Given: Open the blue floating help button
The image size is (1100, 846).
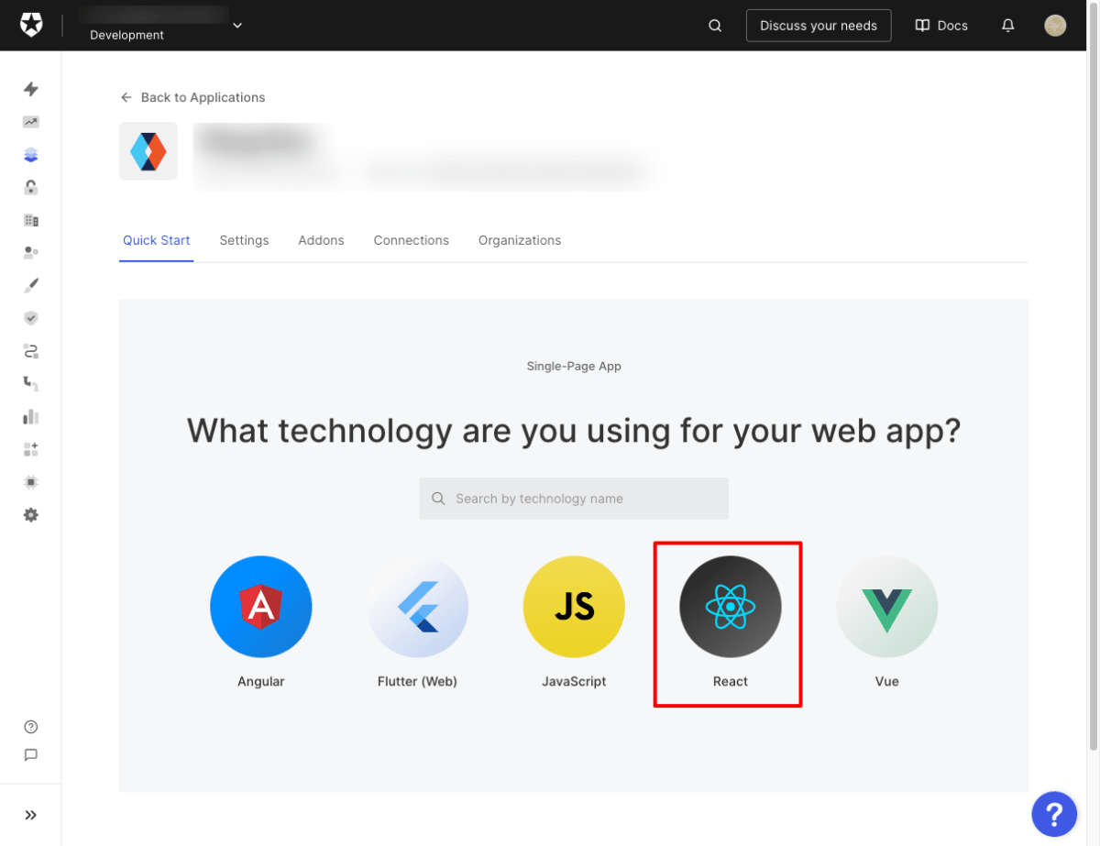Looking at the screenshot, I should point(1054,813).
